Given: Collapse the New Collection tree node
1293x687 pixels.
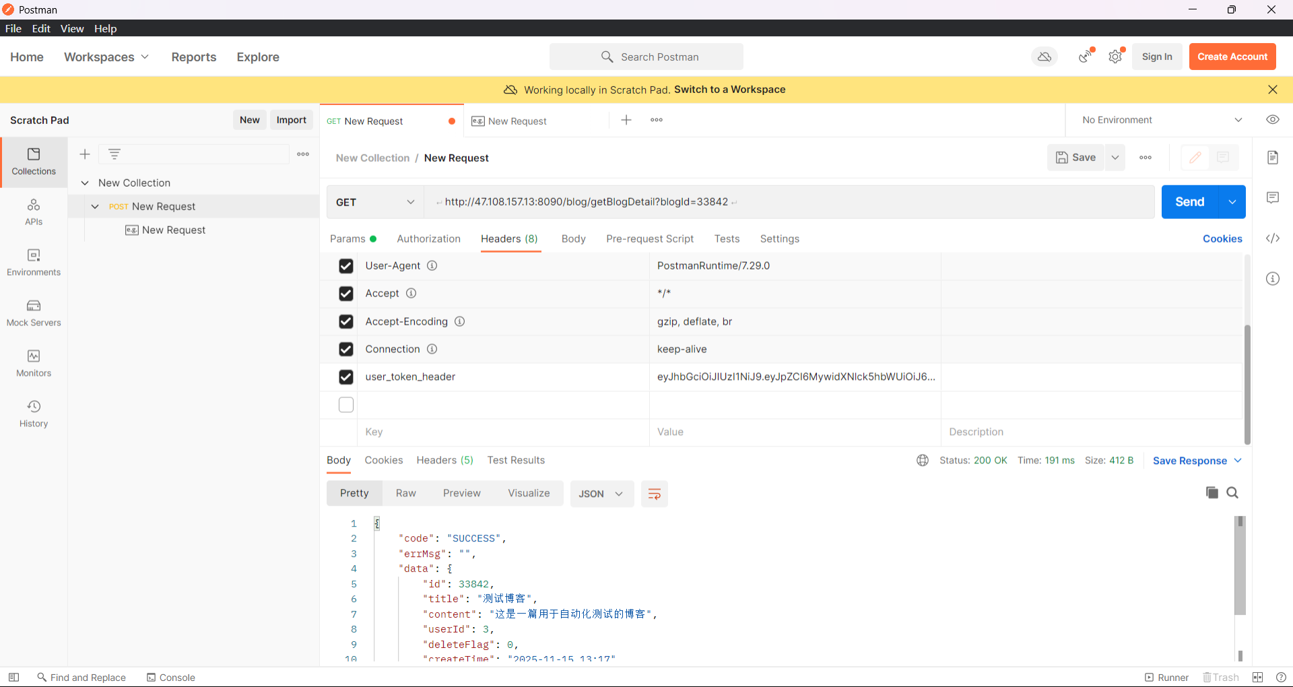Looking at the screenshot, I should click(x=85, y=183).
